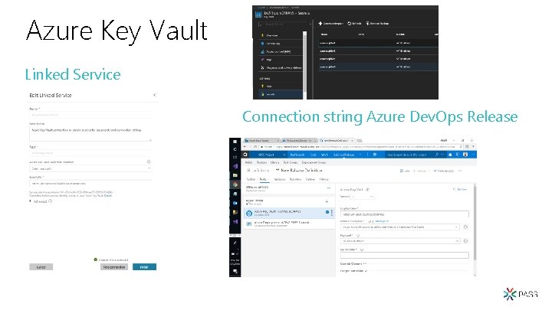Click Windows Start button on taskbar
Viewport: 552px width, 310px height.
pyautogui.click(x=235, y=142)
